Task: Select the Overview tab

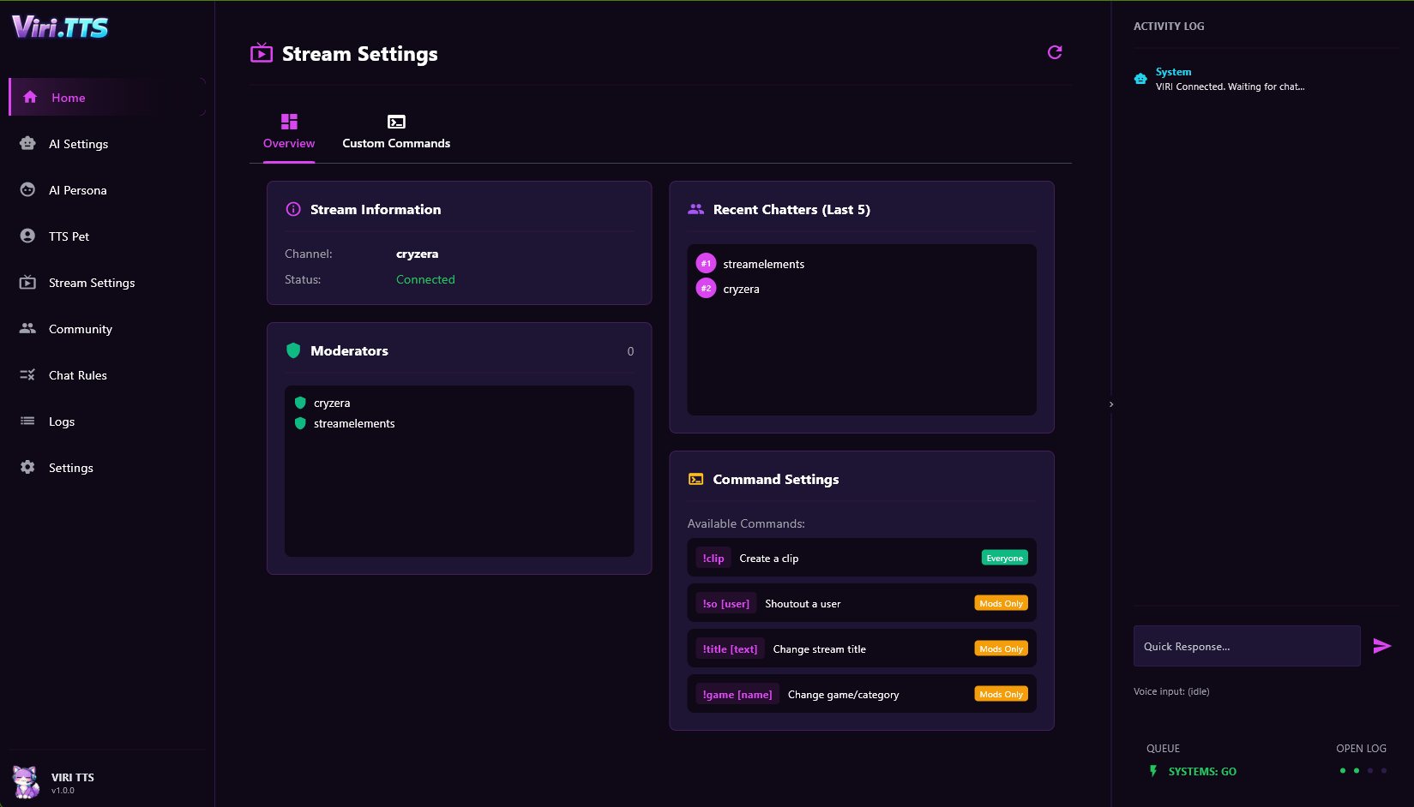Action: coord(288,131)
